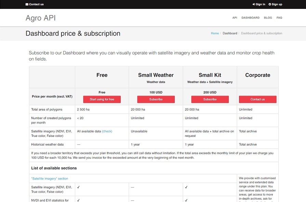Image resolution: width=306 pixels, height=202 pixels.
Task: Subscribe to the Small Kit plan
Action: coord(210,99)
